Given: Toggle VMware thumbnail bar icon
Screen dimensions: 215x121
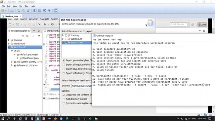Looking at the screenshot, I should point(40,10).
